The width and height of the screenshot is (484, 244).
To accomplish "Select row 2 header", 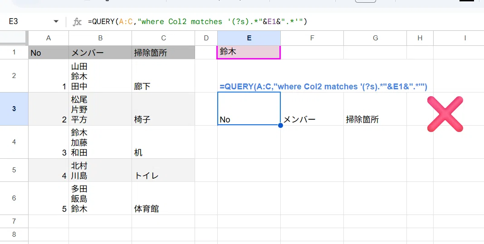I will [x=14, y=76].
